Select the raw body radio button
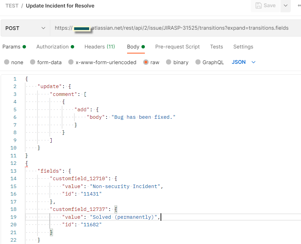The image size is (301, 244). point(146,62)
